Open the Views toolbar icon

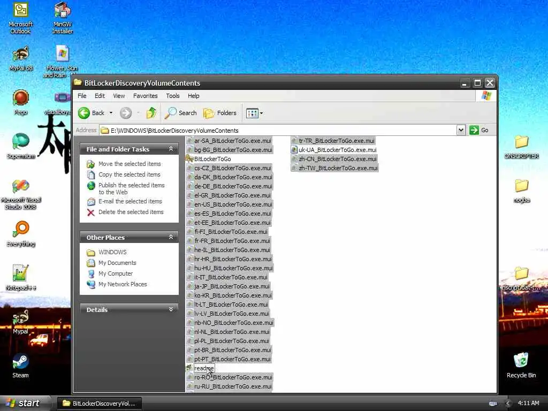(252, 113)
